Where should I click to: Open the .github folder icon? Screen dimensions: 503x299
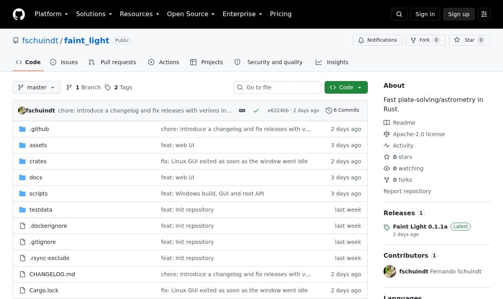coord(22,129)
